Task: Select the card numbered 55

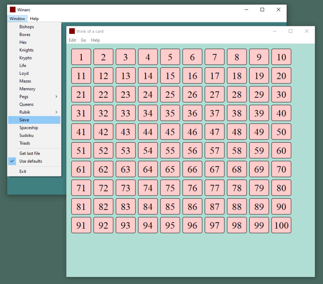Action: [170, 150]
